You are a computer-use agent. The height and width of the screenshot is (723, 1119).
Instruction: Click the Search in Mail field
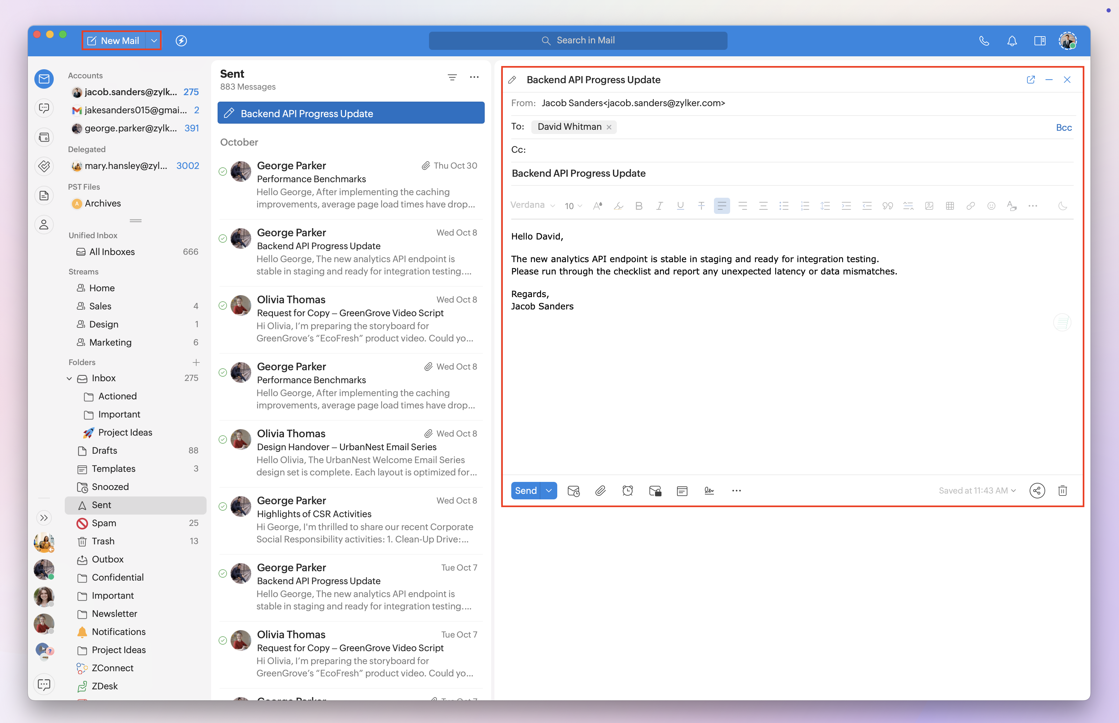pyautogui.click(x=578, y=41)
